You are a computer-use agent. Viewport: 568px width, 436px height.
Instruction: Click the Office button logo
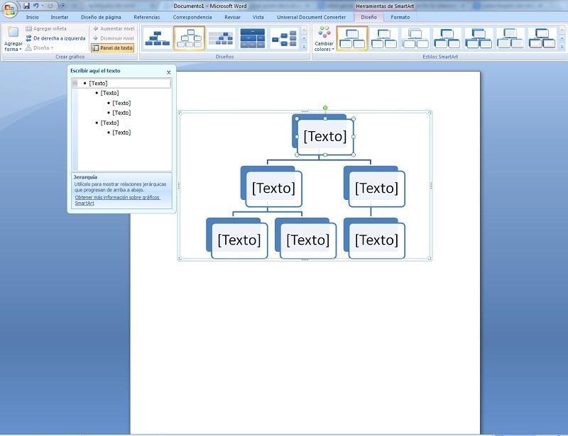point(9,9)
